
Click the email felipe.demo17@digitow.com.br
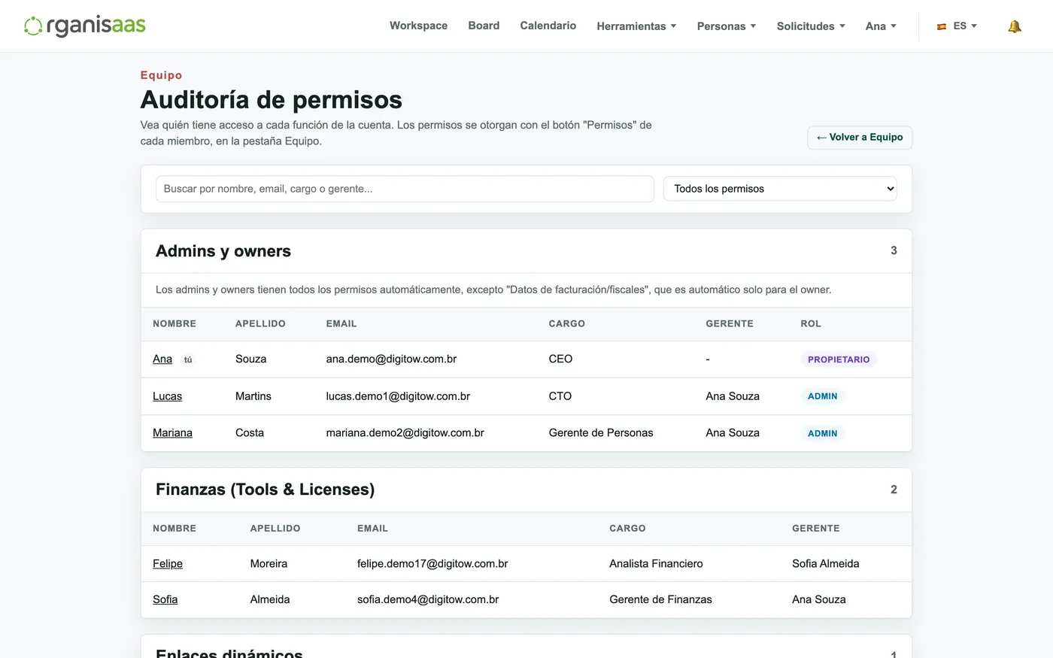point(432,564)
